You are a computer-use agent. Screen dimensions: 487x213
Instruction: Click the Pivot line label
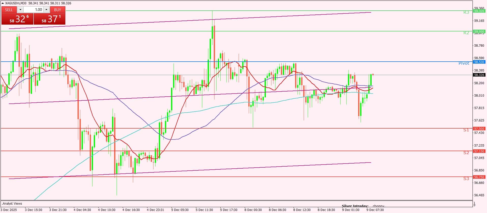464,63
